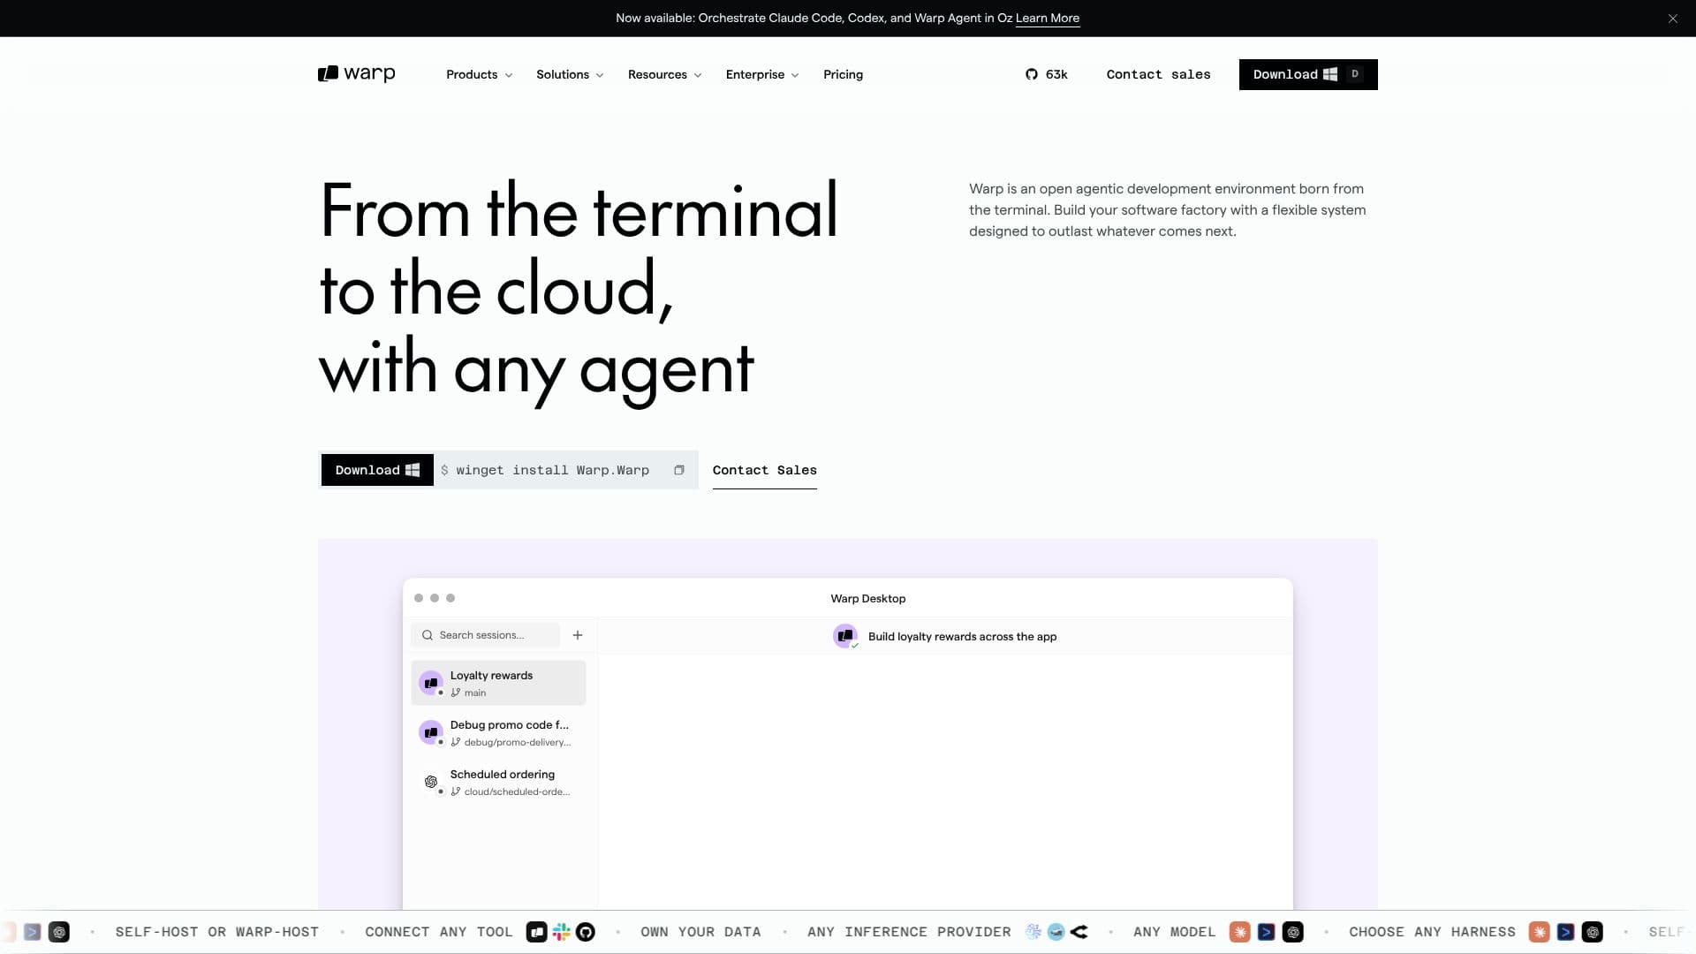Click the OpenAI icon after CHOOSE ANY HARNESS
Viewport: 1696px width, 954px height.
click(x=1592, y=932)
